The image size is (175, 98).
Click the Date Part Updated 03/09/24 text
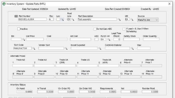pos(35,9)
